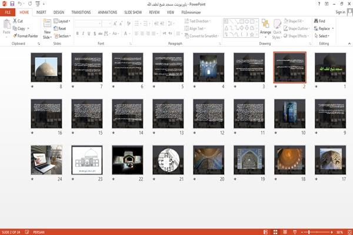This screenshot has width=353, height=235.
Task: Click the Reset slide button
Action: (60, 29)
